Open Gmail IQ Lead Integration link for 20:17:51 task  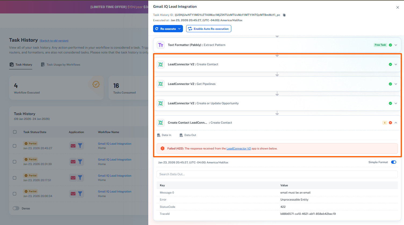pos(115,176)
